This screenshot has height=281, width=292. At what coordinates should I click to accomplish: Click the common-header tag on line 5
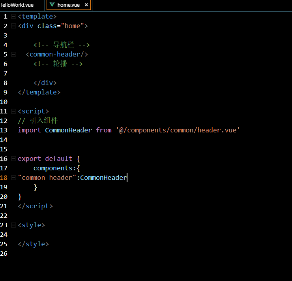pos(57,55)
